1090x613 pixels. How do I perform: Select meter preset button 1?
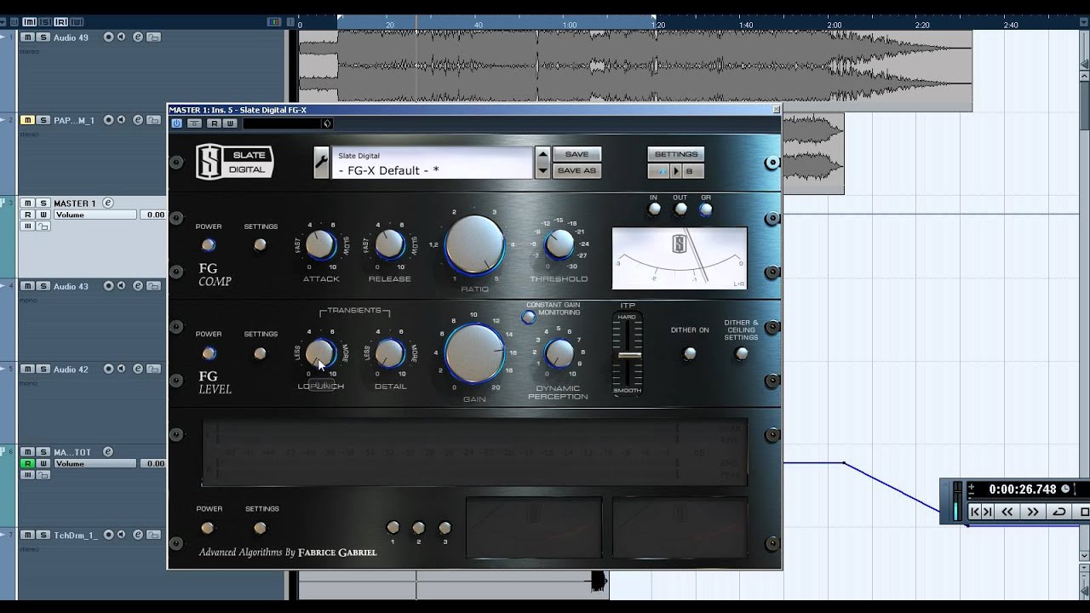pos(393,528)
